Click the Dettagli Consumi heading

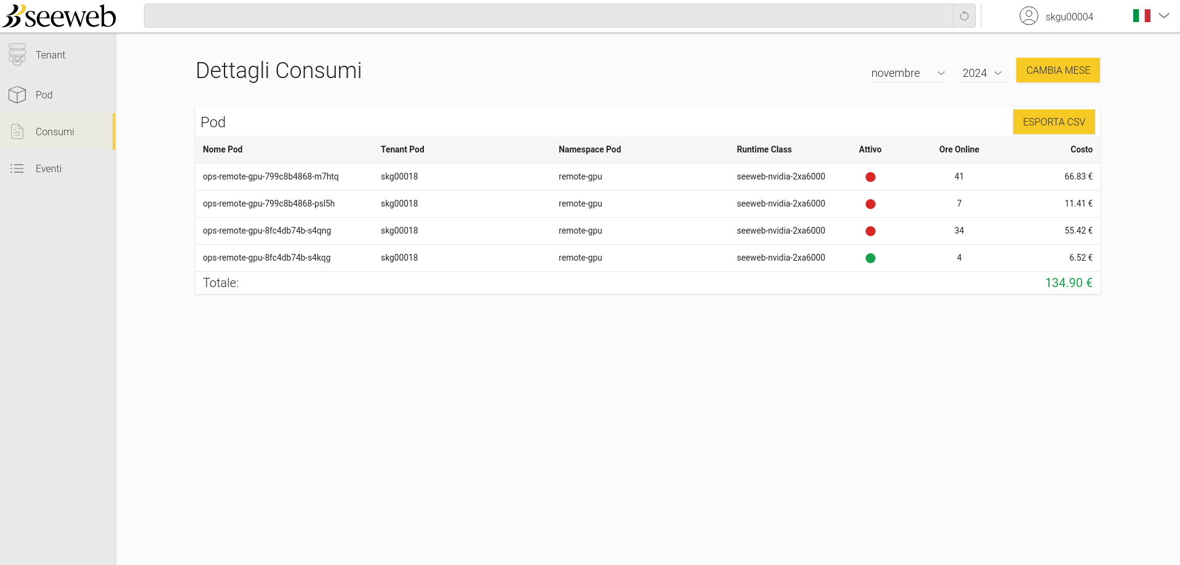point(279,71)
